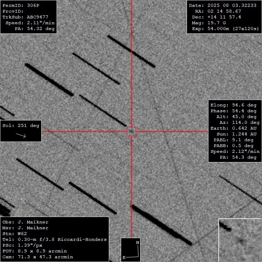The width and height of the screenshot is (262, 262).
Task: Click the Tel: 0.30-m f/3.8 Riccardi-Honders text
Action: 55,239
